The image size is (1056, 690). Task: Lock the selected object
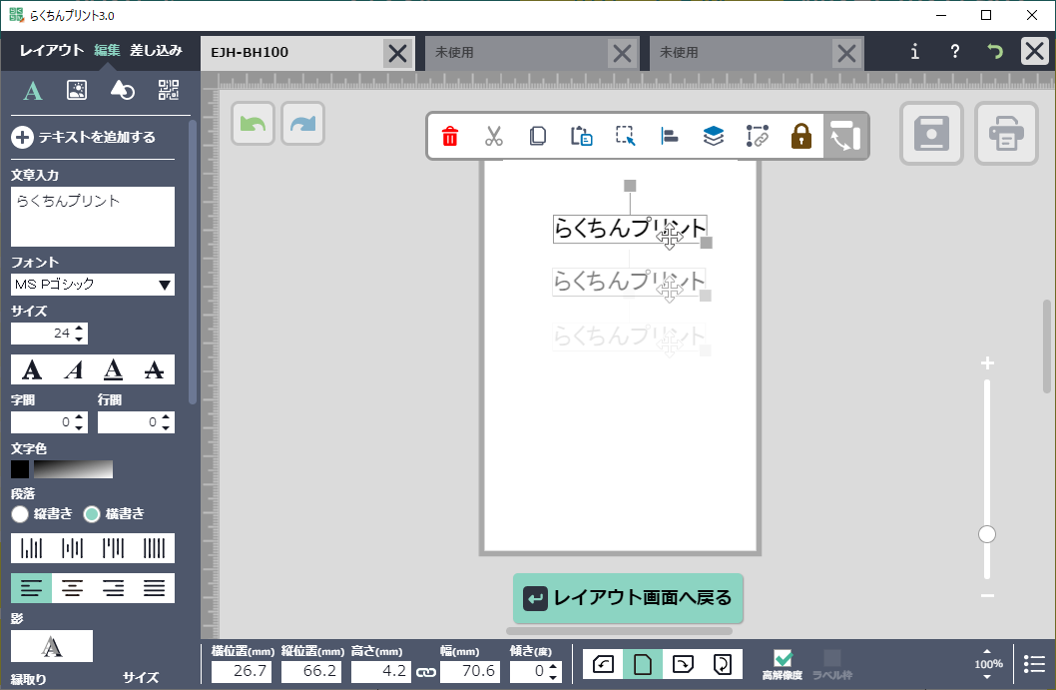point(800,136)
